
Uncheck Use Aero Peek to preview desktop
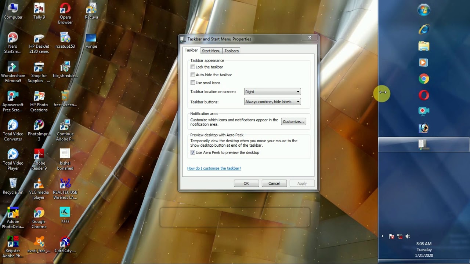(193, 153)
